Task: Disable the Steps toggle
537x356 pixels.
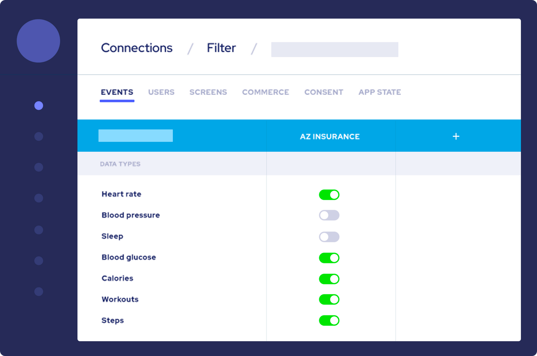Action: (329, 320)
